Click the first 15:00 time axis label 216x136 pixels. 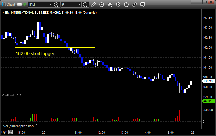[x=21, y=133]
